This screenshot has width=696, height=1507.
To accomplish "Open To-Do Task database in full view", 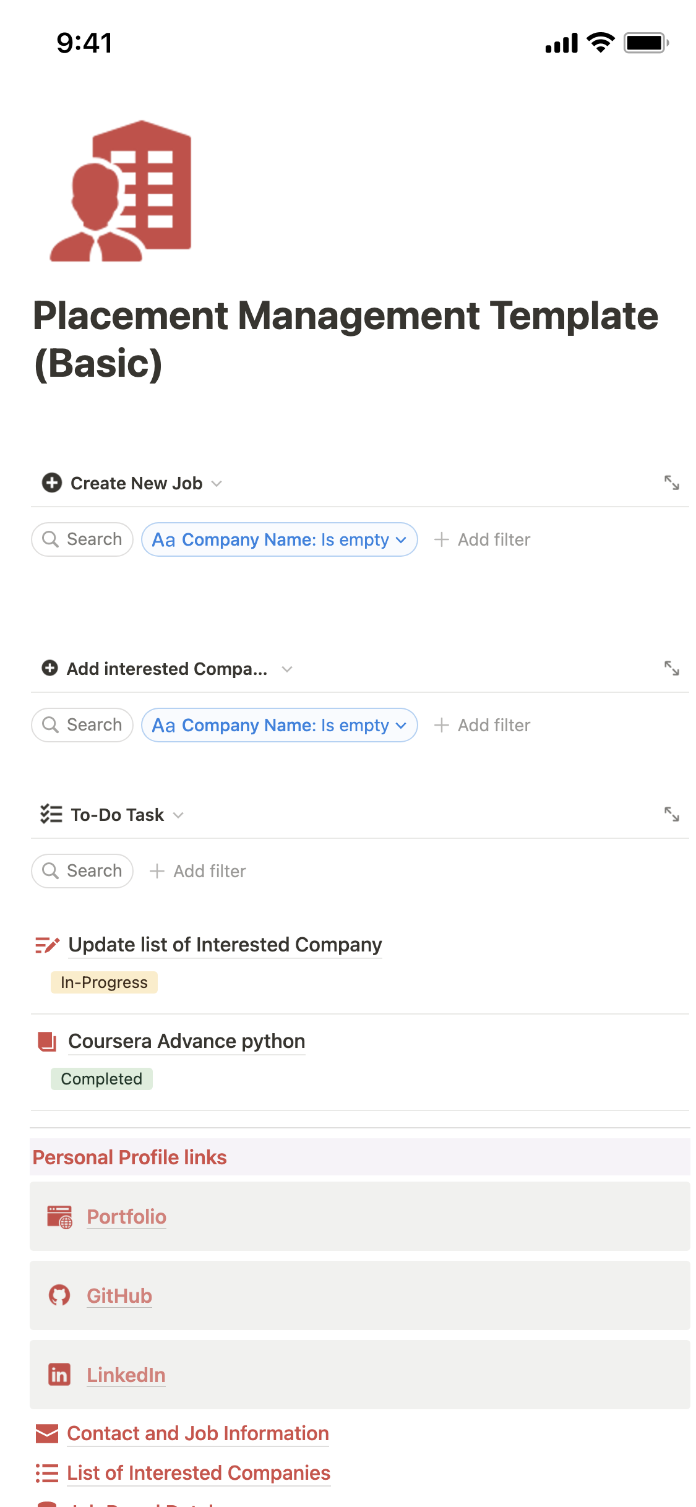I will [671, 814].
